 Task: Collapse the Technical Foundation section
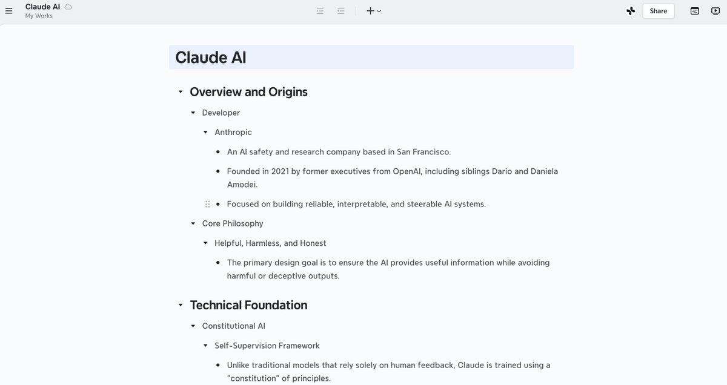coord(181,305)
